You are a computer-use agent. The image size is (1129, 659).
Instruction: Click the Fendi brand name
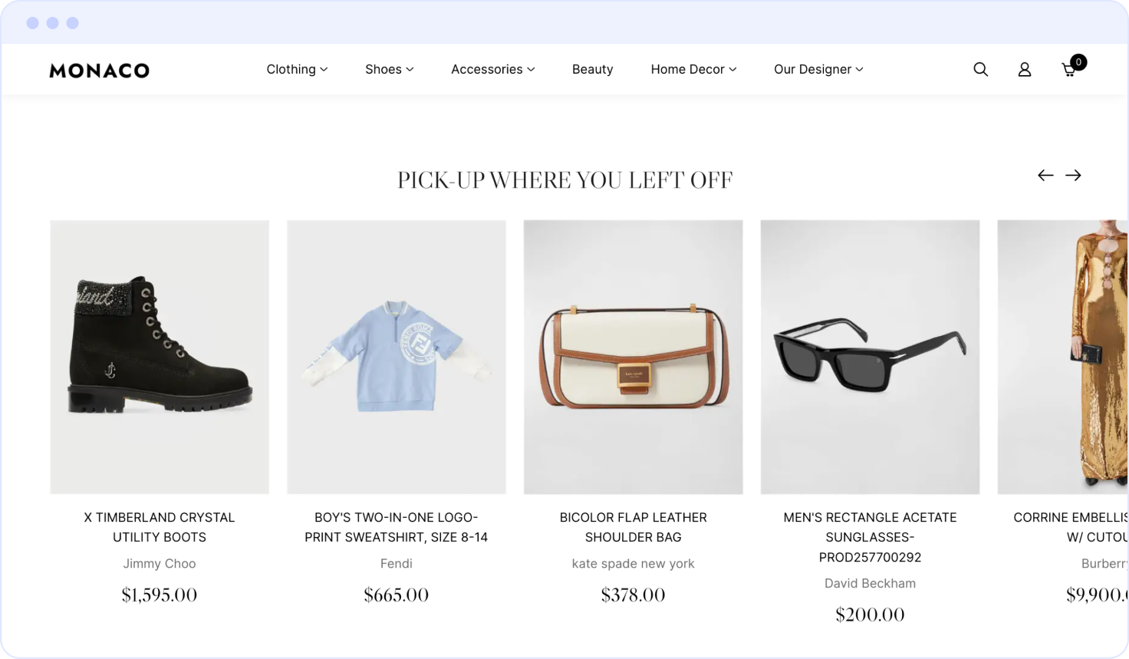[396, 563]
